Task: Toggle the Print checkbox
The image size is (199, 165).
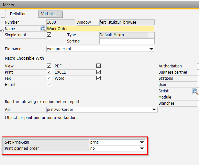Action: tap(49, 72)
